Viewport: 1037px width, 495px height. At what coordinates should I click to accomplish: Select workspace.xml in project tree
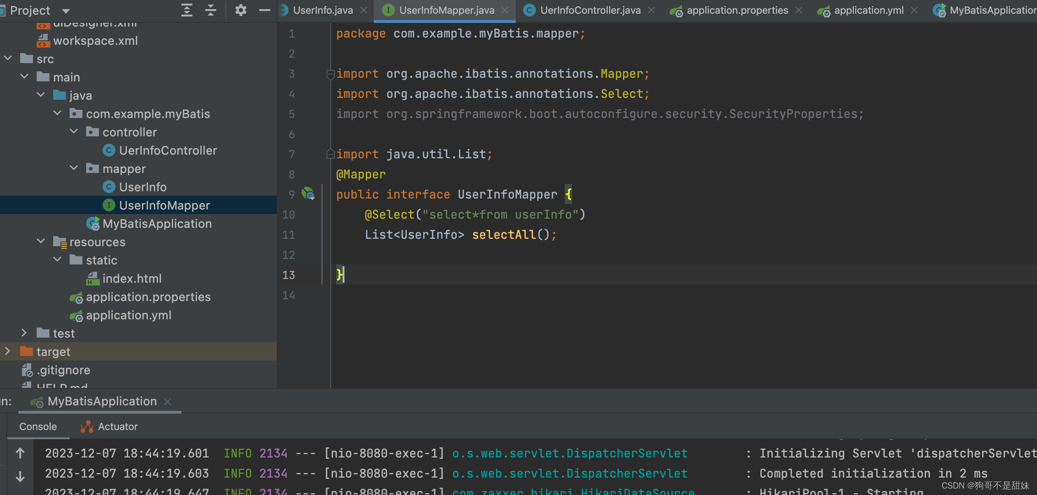pos(95,41)
